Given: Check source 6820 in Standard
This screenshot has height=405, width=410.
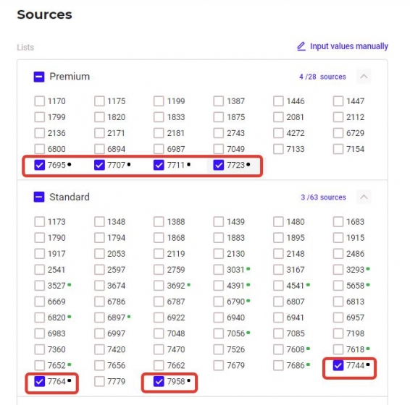Looking at the screenshot, I should point(40,317).
